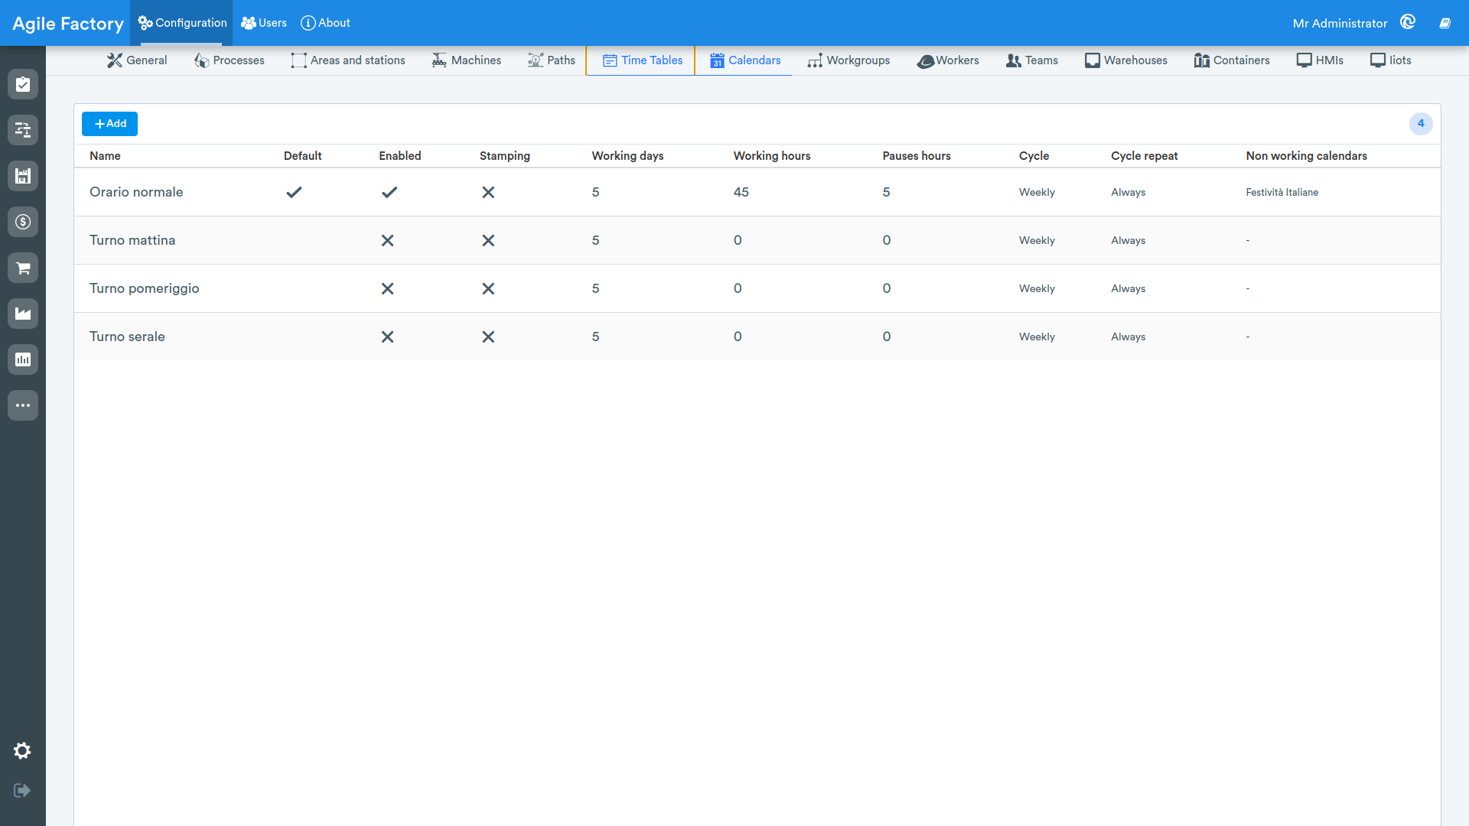Open the shopping cart sidebar icon
The image size is (1469, 826).
pyautogui.click(x=23, y=268)
